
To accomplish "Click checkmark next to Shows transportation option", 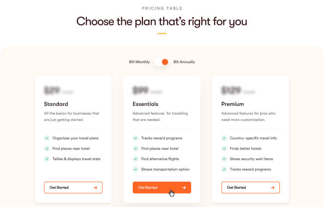I will pos(135,169).
